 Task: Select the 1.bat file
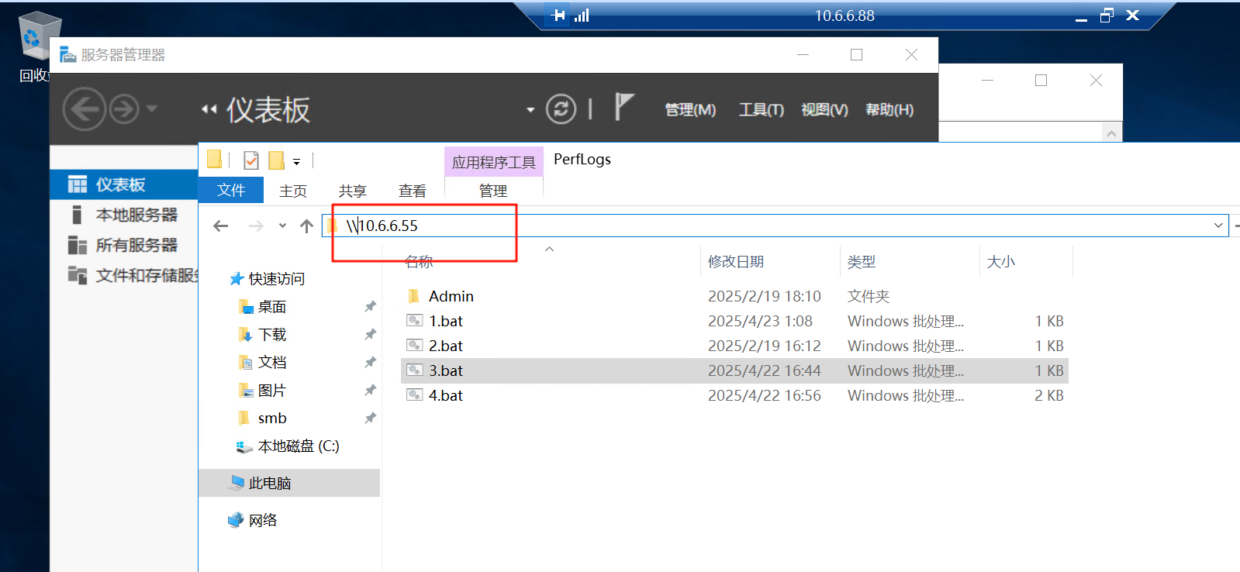[734, 321]
